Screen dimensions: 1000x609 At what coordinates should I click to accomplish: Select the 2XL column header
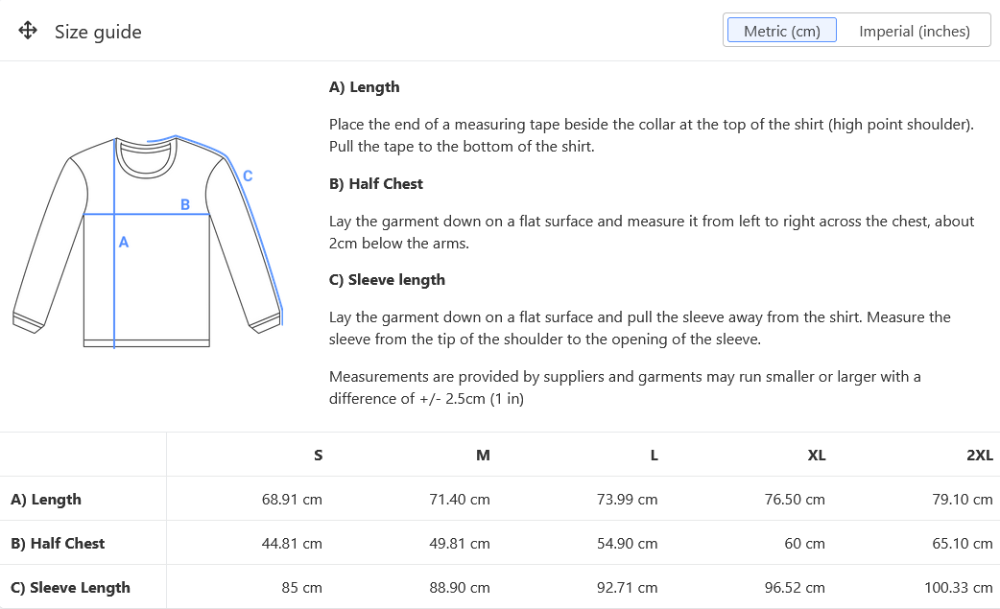pyautogui.click(x=980, y=456)
